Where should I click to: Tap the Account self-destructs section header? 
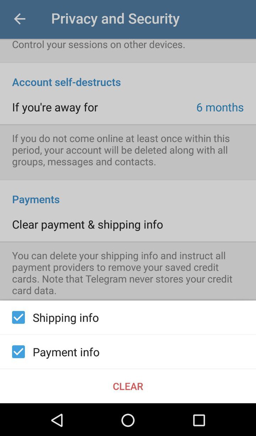pyautogui.click(x=66, y=82)
